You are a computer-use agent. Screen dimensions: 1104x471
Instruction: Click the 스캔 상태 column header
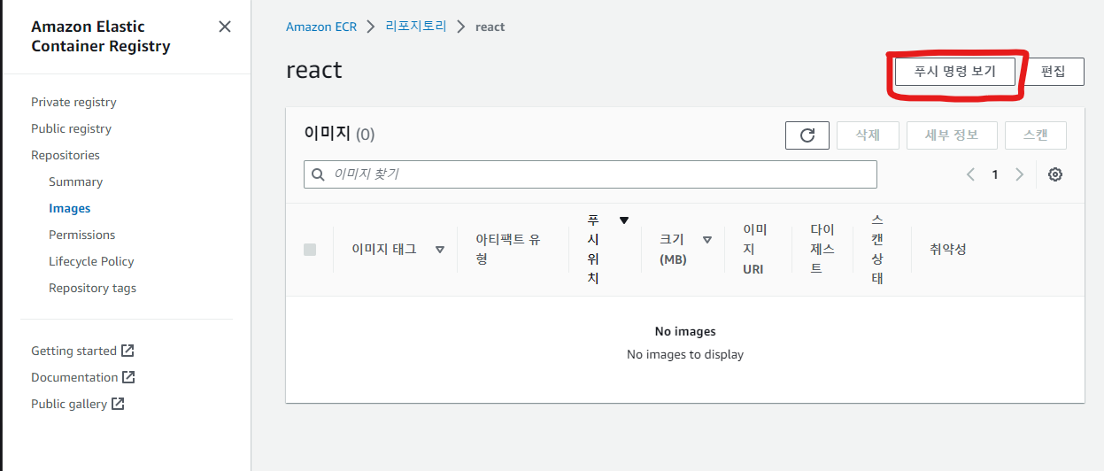[x=876, y=249]
